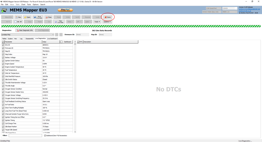This screenshot has height=142, width=262.
Task: Switch to the Live Dashboard tab
Action: point(52,39)
